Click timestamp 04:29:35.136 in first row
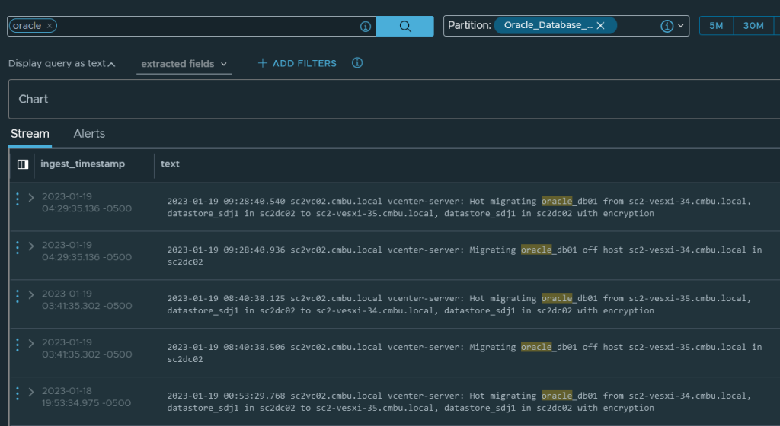Screen dimensions: 780x426 pyautogui.click(x=87, y=209)
